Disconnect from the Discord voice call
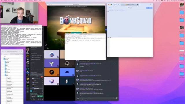 pyautogui.click(x=42, y=94)
